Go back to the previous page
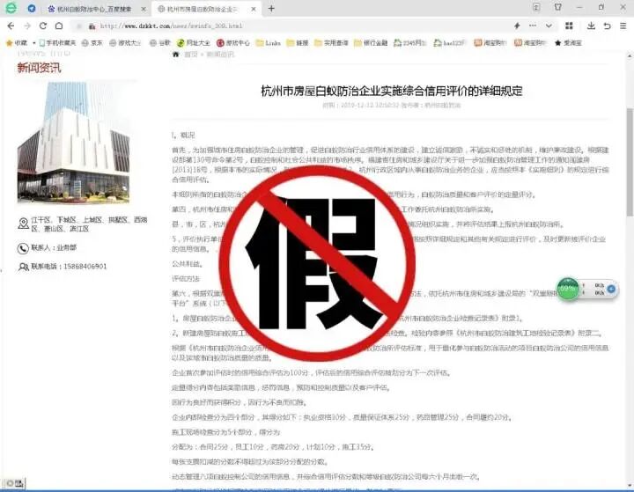634x492 pixels. pos(11,26)
